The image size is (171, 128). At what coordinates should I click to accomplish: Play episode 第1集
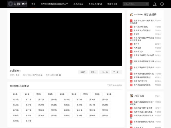click(x=15, y=94)
